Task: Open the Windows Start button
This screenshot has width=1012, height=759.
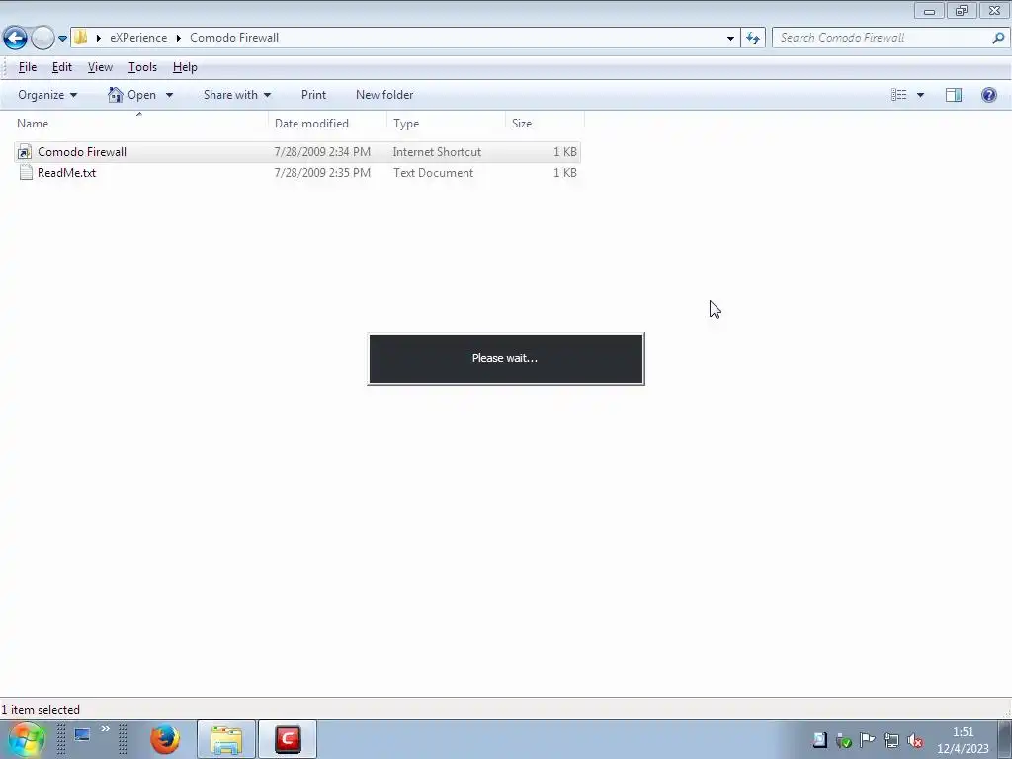Action: pyautogui.click(x=26, y=739)
